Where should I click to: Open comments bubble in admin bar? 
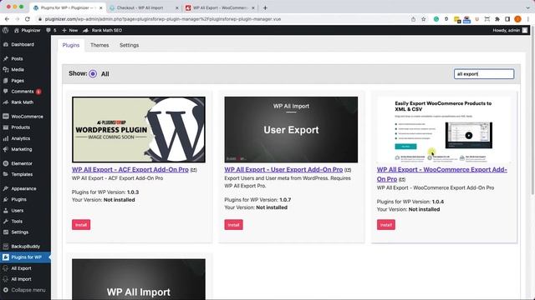click(x=51, y=30)
